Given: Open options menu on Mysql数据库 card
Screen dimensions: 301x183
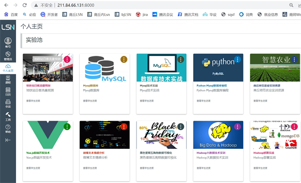Looking at the screenshot, I should click(124, 59).
